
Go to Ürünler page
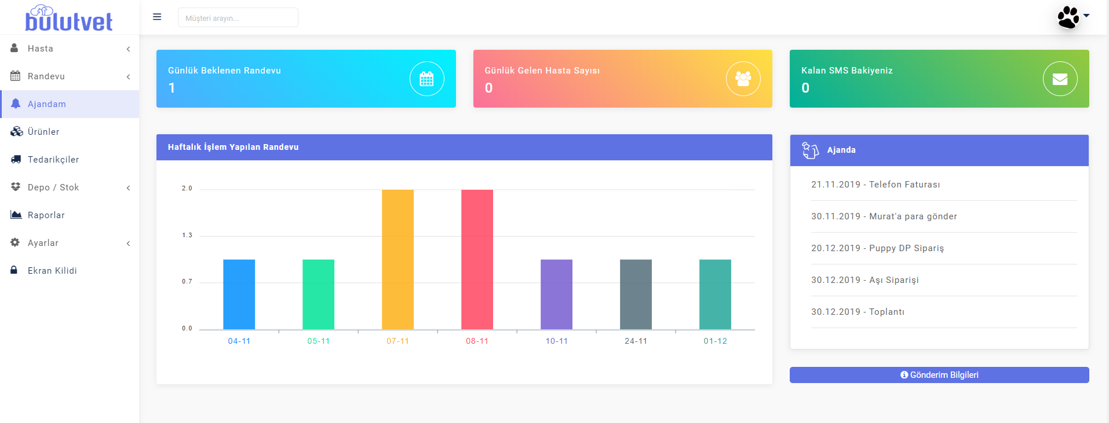(70, 132)
